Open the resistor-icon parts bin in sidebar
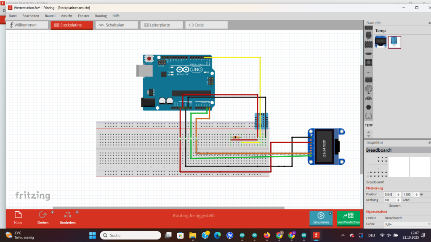Screen dimensions: 431x242 coord(369,53)
